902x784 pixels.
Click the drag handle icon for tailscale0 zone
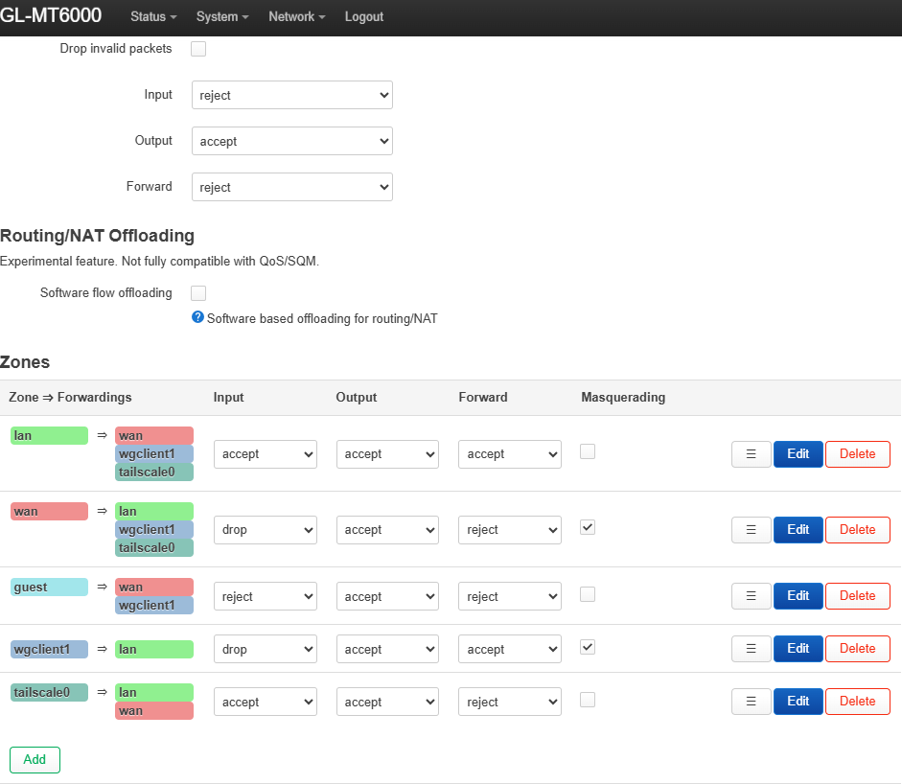[x=752, y=702]
